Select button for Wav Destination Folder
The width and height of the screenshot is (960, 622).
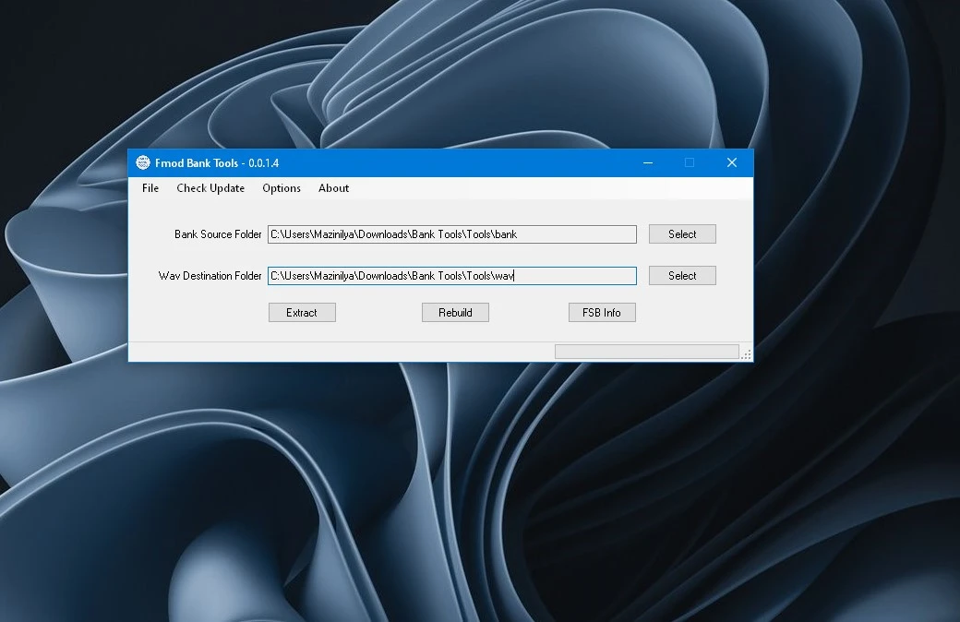point(682,276)
